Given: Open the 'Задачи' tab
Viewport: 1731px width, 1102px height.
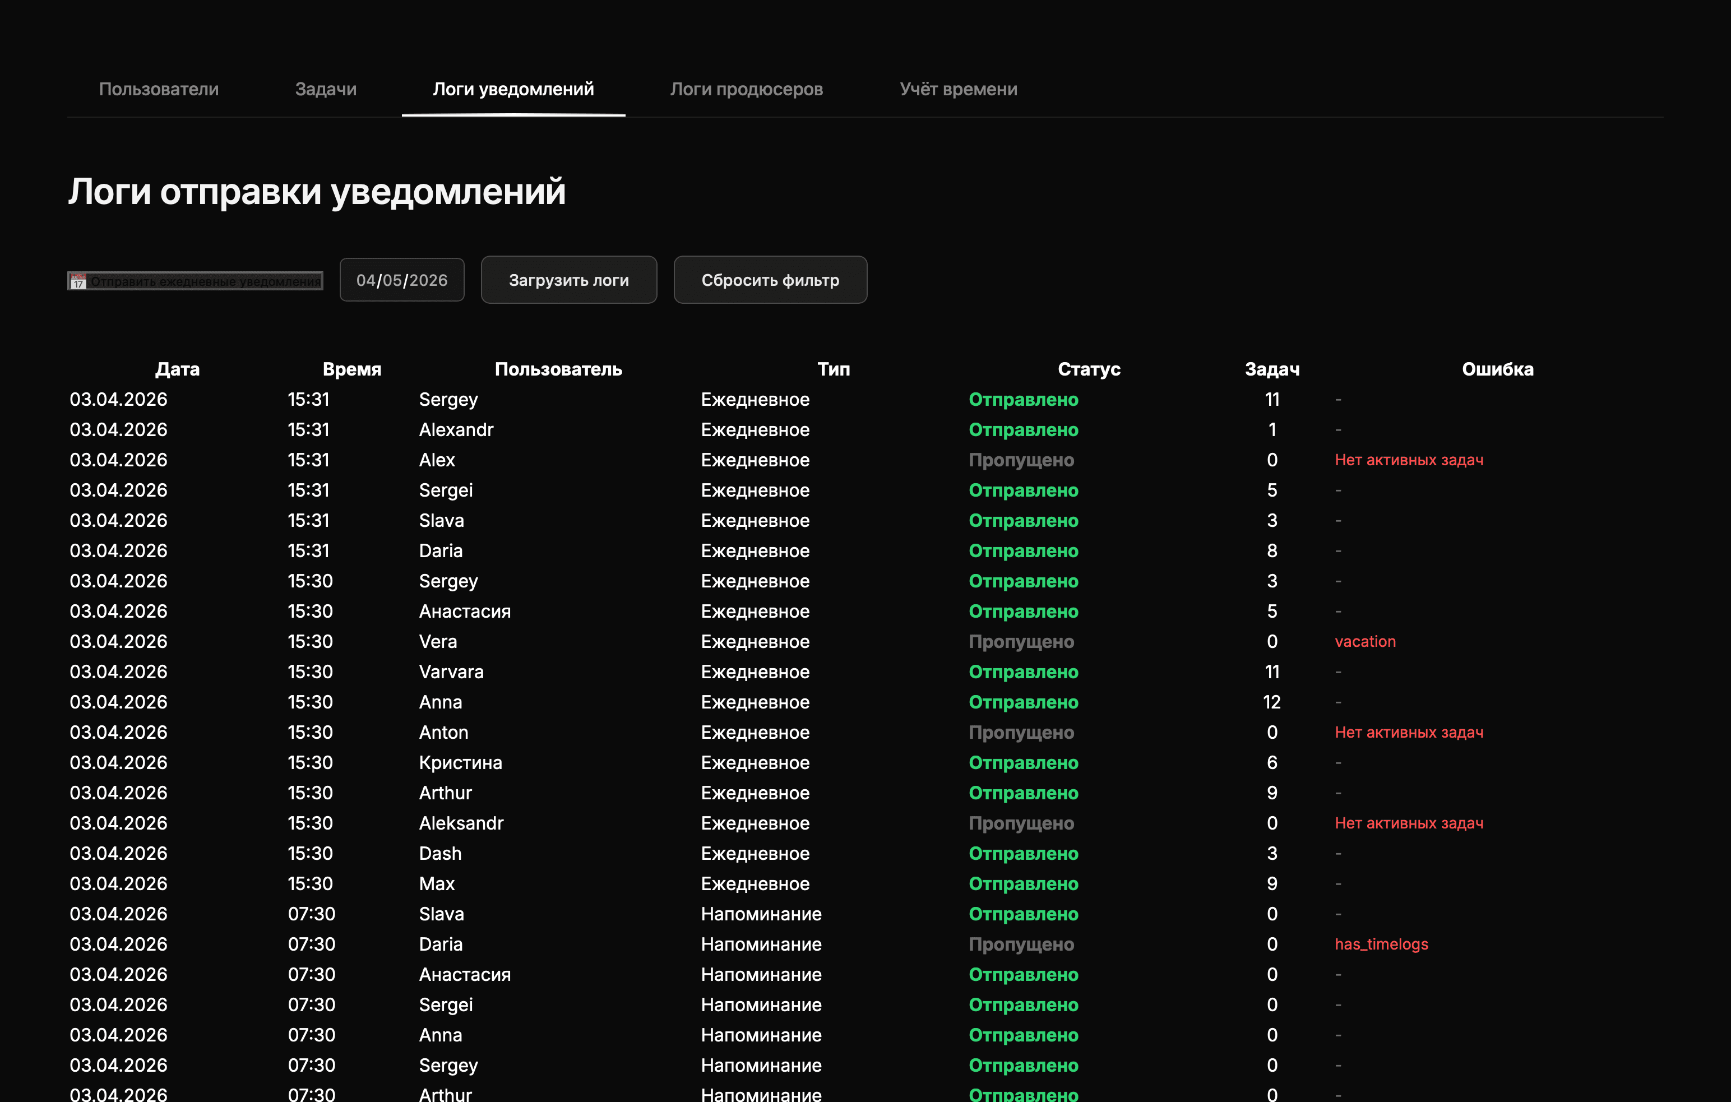Looking at the screenshot, I should pyautogui.click(x=326, y=89).
